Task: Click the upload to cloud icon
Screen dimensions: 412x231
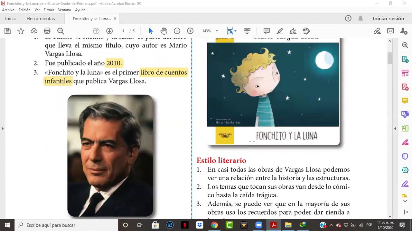Action: pyautogui.click(x=34, y=31)
